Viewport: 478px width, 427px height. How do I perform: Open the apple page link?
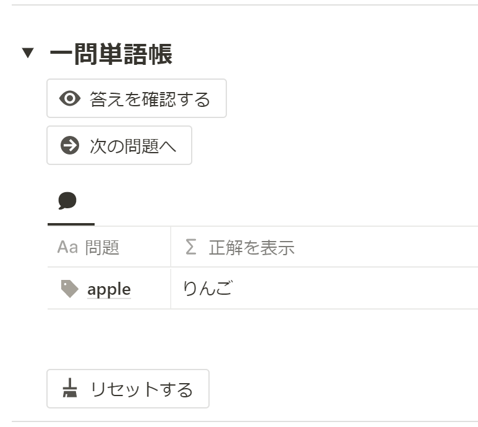(109, 289)
